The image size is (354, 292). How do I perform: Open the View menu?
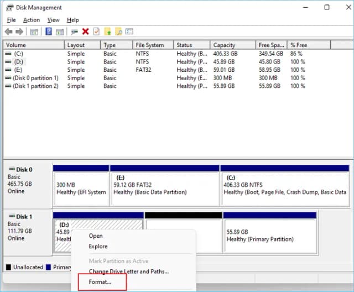[x=53, y=20]
